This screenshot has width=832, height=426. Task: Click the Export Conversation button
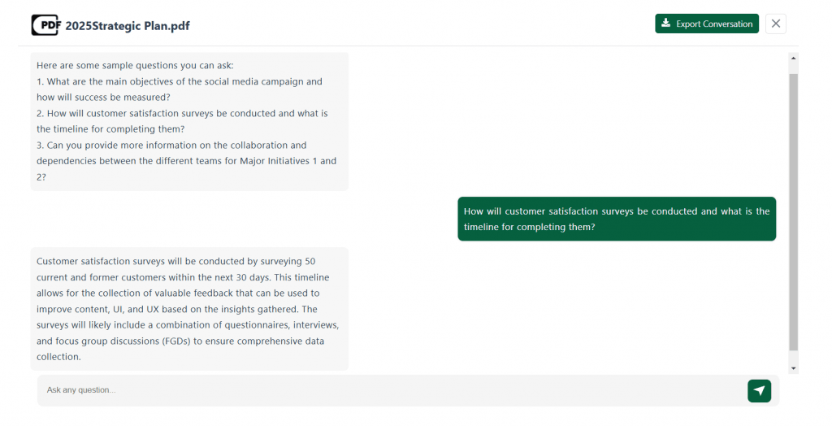coord(707,24)
